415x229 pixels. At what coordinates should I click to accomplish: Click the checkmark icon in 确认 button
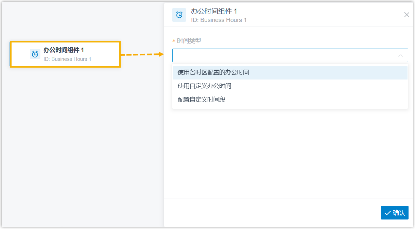click(x=387, y=213)
